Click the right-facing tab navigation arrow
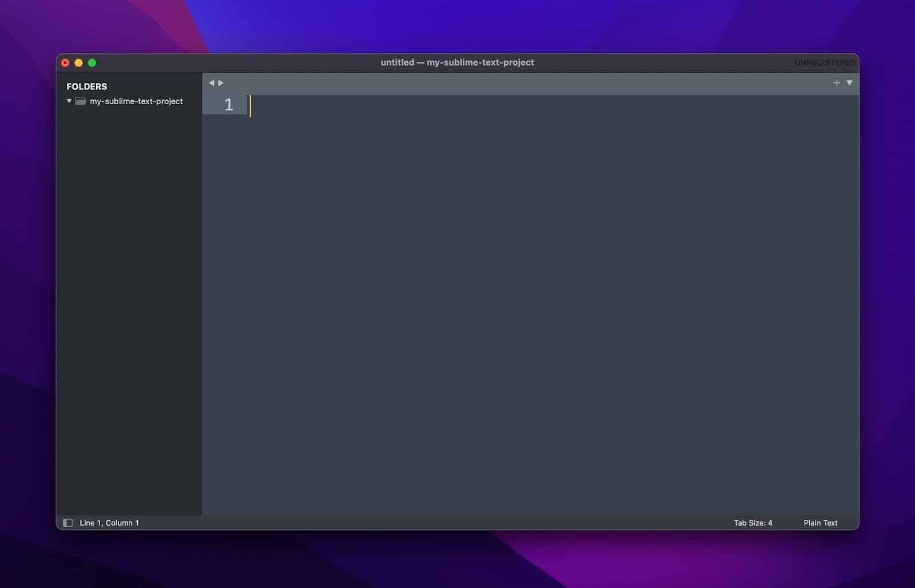Viewport: 915px width, 588px height. click(221, 83)
